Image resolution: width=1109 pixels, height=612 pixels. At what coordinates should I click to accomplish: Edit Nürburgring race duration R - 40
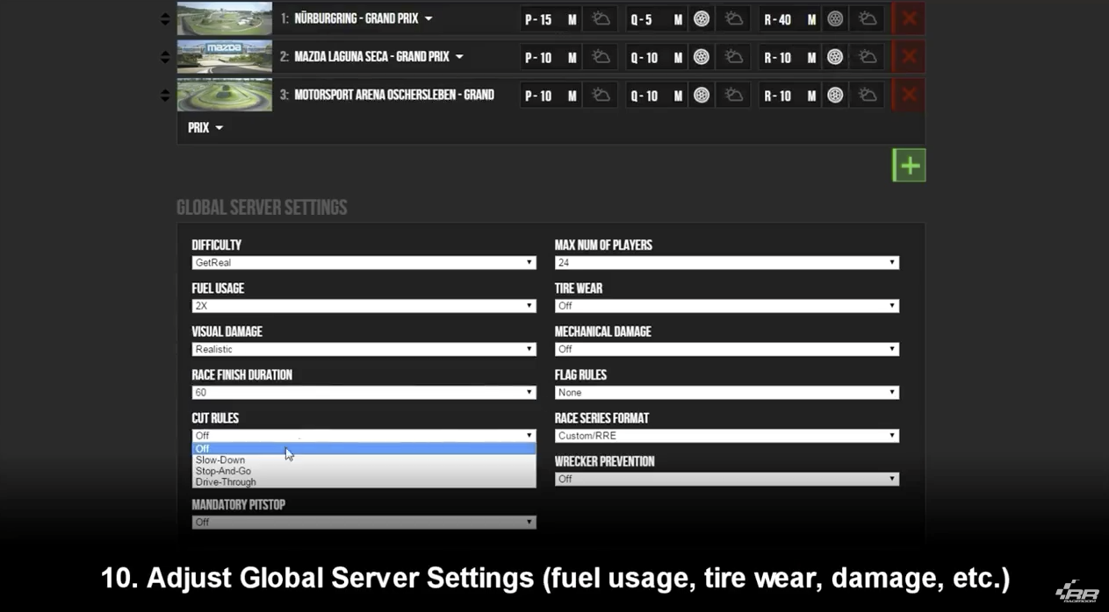click(x=790, y=19)
